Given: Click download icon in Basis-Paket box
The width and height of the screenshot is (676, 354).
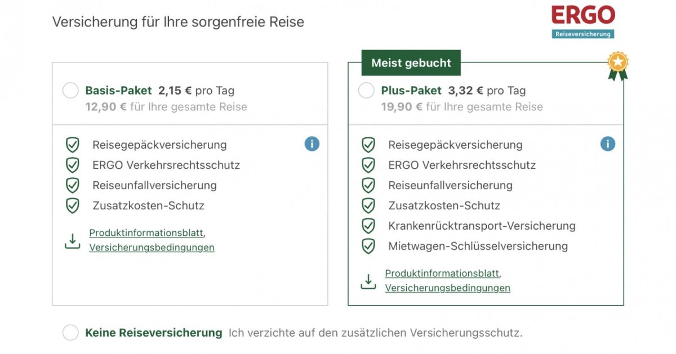Looking at the screenshot, I should 73,241.
